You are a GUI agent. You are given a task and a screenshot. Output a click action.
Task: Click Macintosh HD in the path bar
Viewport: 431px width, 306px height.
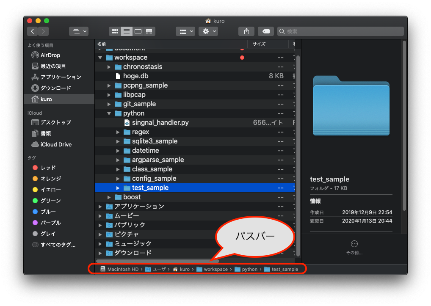(x=119, y=269)
